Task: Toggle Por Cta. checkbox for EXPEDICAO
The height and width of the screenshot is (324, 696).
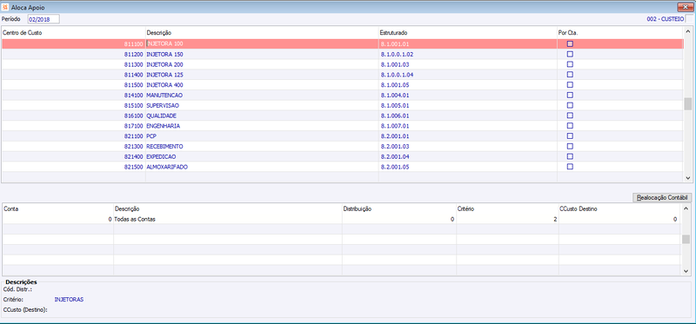Action: click(570, 156)
